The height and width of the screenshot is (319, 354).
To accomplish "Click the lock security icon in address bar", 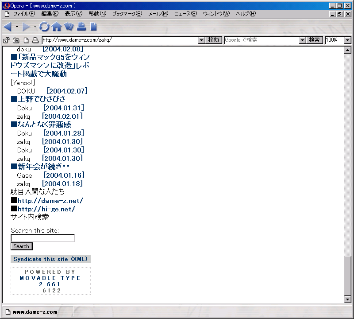I will coord(6,40).
